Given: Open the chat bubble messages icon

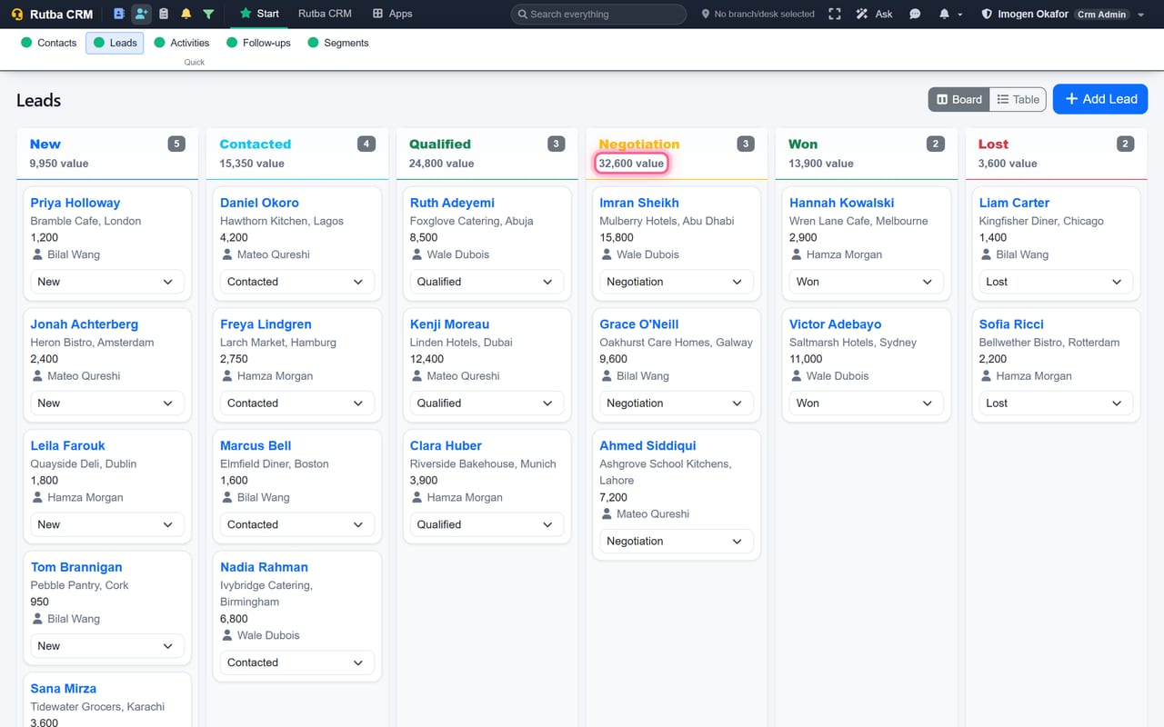Looking at the screenshot, I should pos(916,14).
